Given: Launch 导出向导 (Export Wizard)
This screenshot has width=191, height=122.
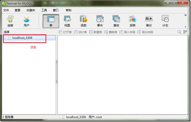Looking at the screenshot, I should pyautogui.click(x=145, y=32).
